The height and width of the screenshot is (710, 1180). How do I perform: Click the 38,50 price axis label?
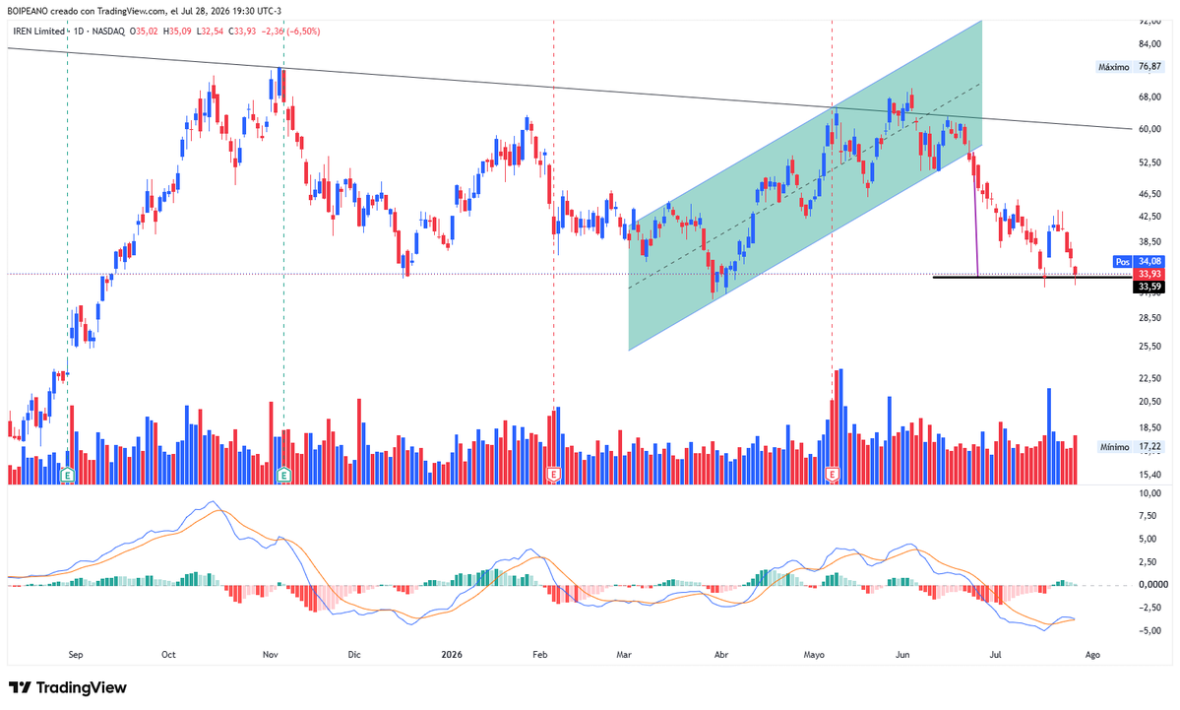[1149, 242]
